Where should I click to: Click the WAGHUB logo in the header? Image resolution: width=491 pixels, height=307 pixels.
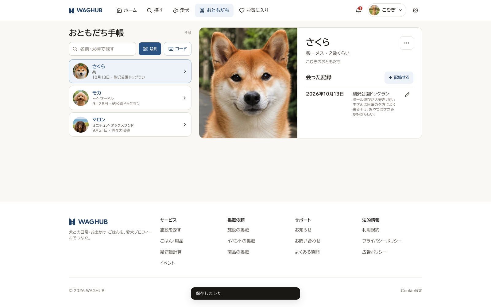coord(85,10)
